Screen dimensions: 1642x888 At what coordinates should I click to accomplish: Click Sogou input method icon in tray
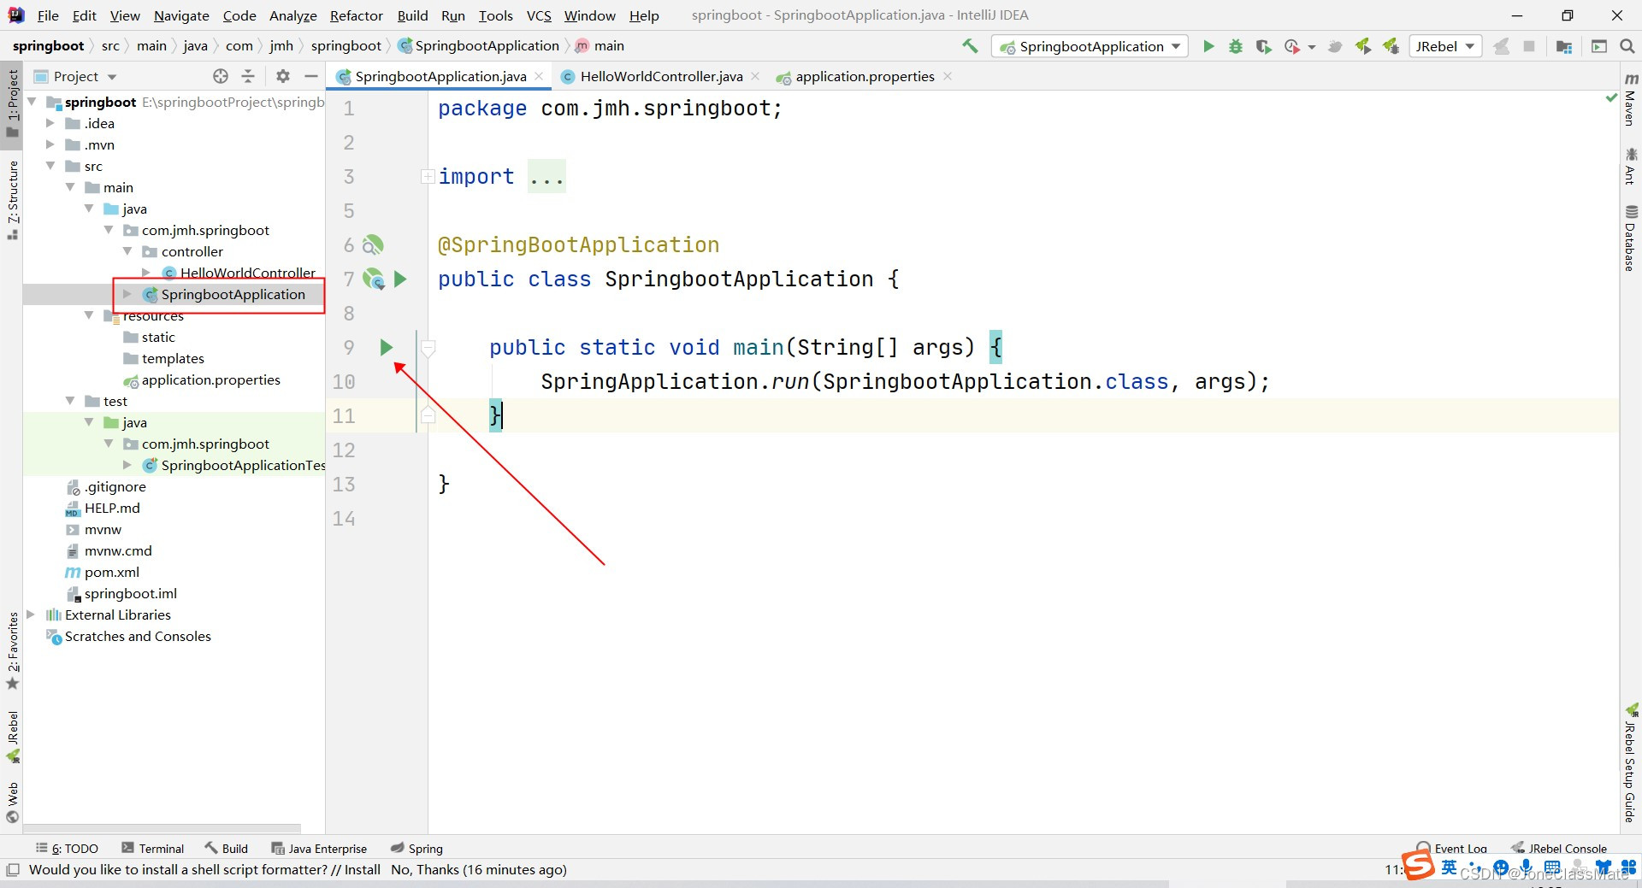pyautogui.click(x=1417, y=865)
